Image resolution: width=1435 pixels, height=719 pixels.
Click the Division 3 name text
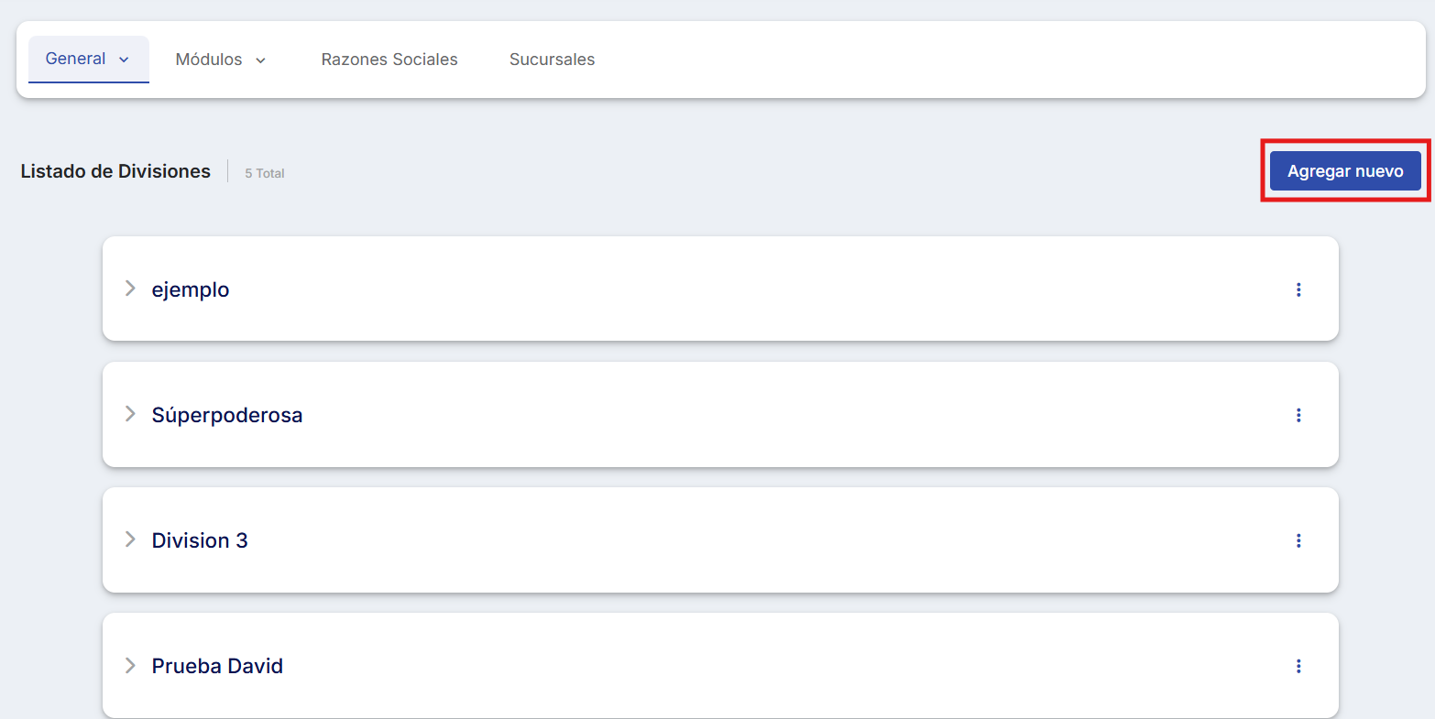click(x=200, y=540)
